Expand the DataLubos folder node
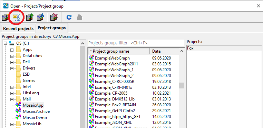This screenshot has height=128, width=263. [x=12, y=56]
